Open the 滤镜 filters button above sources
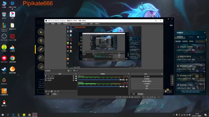The height and width of the screenshot is (117, 209). [x=76, y=71]
